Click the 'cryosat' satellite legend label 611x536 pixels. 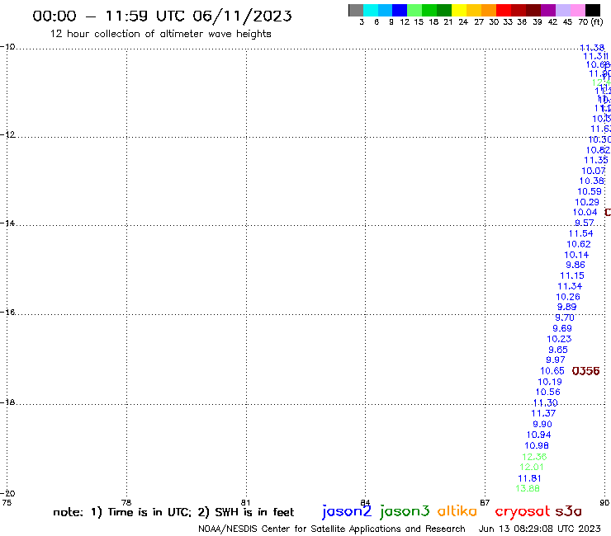pyautogui.click(x=522, y=511)
